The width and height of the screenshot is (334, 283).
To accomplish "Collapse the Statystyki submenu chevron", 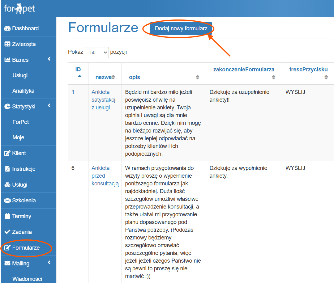I will [x=49, y=105].
